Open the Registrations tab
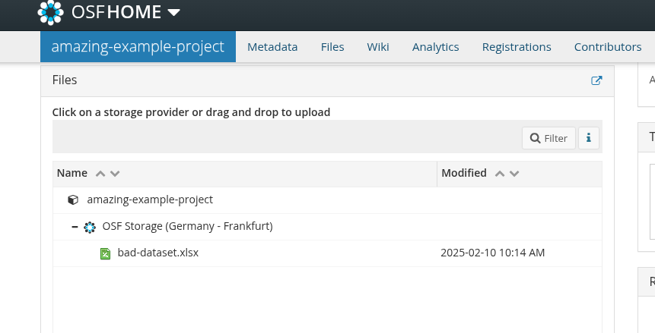The height and width of the screenshot is (333, 655). point(517,47)
